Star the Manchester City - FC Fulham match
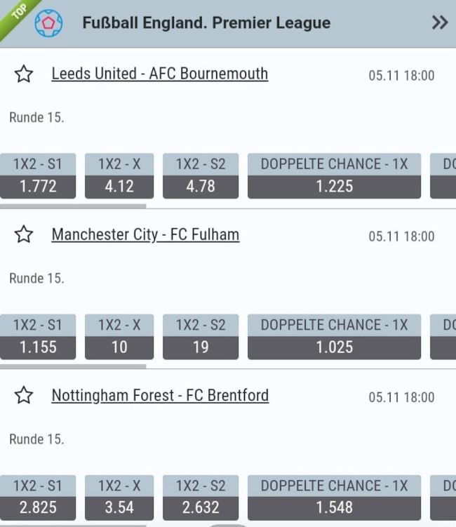This screenshot has width=456, height=527. click(24, 234)
